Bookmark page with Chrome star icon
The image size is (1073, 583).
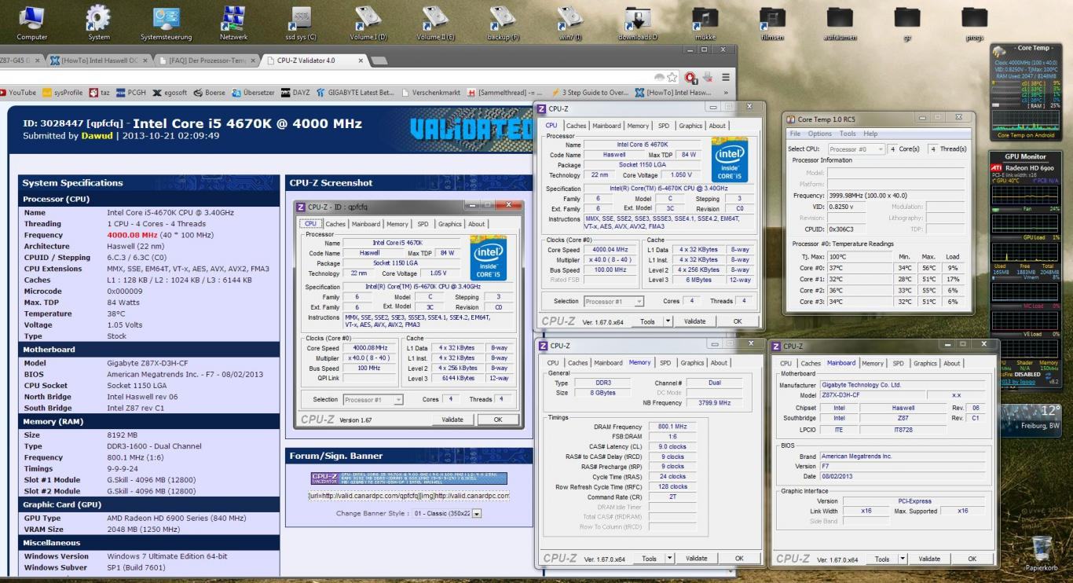tap(672, 77)
